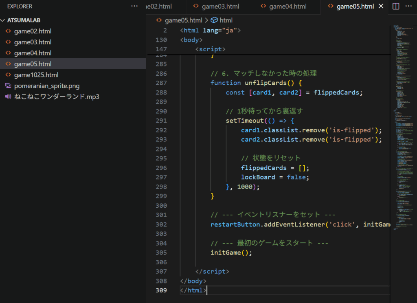The width and height of the screenshot is (417, 303).
Task: Click the game1025.html file icon
Action: click(9, 75)
